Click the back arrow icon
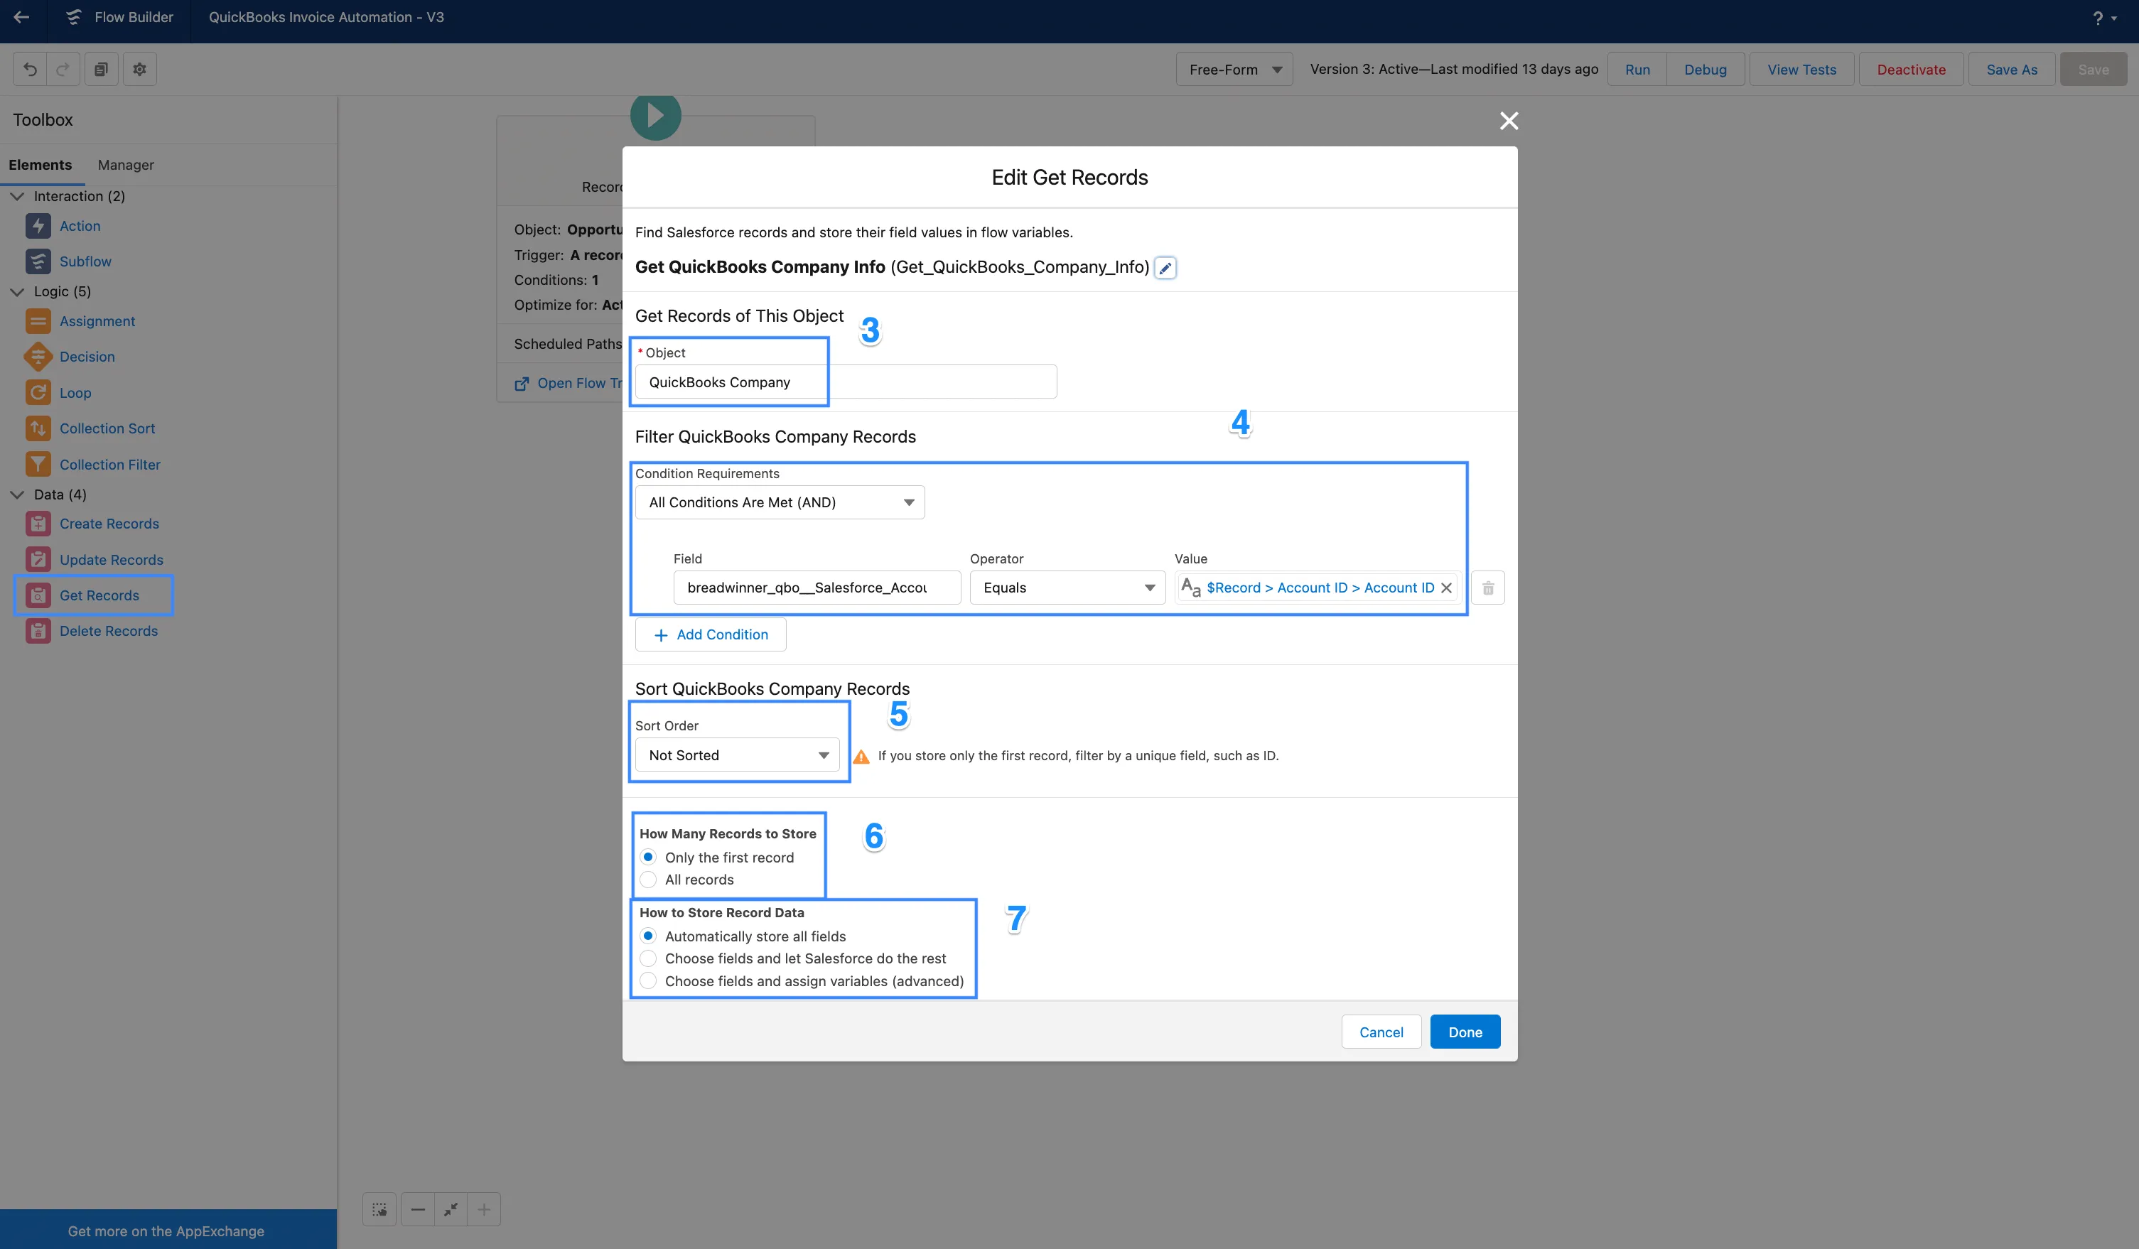The image size is (2139, 1249). tap(21, 17)
